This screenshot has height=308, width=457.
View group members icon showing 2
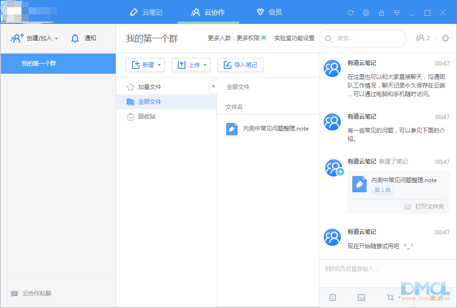(x=423, y=38)
